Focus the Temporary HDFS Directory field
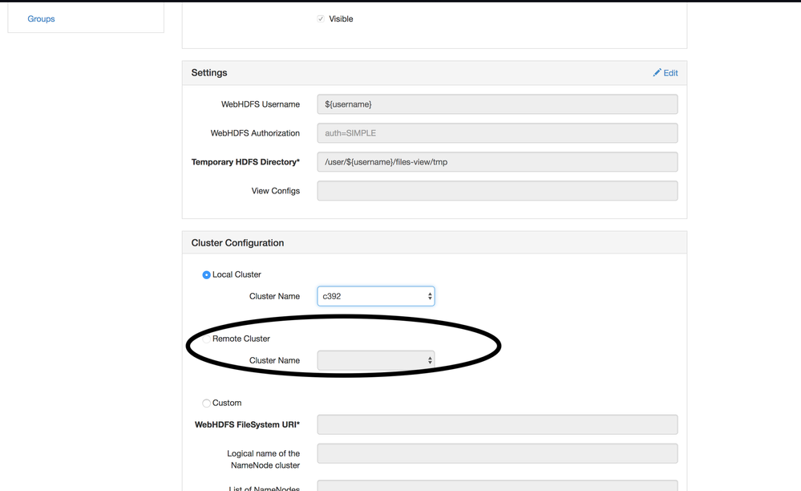The width and height of the screenshot is (801, 491). point(497,162)
